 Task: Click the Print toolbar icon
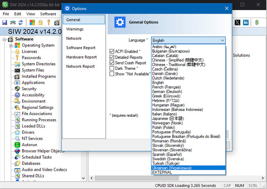click(x=13, y=22)
